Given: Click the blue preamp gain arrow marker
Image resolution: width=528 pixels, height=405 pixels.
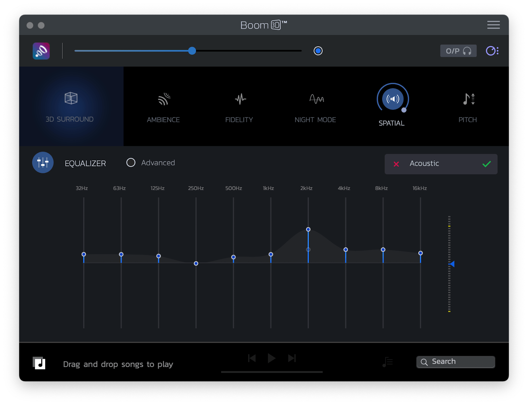Looking at the screenshot, I should 452,264.
